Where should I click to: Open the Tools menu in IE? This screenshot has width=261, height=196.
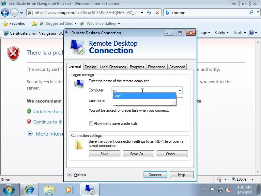[239, 33]
